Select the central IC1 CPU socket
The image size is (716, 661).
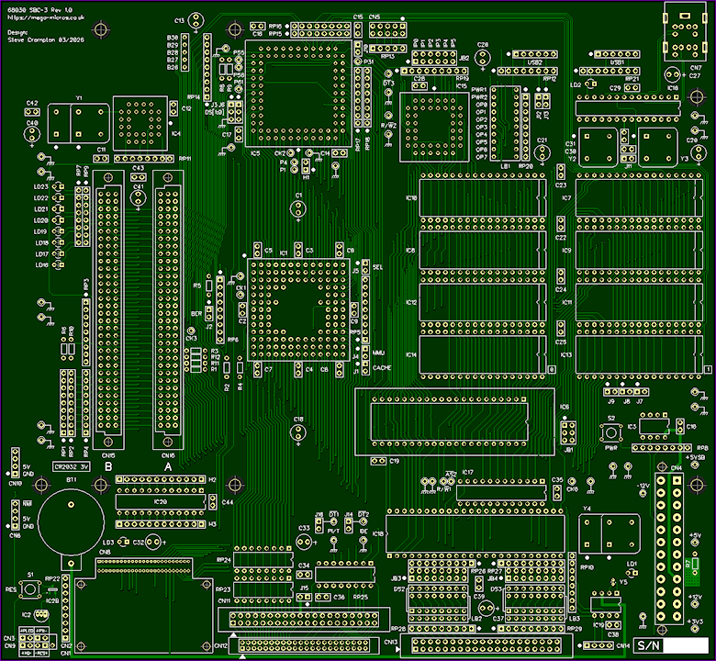(296, 308)
